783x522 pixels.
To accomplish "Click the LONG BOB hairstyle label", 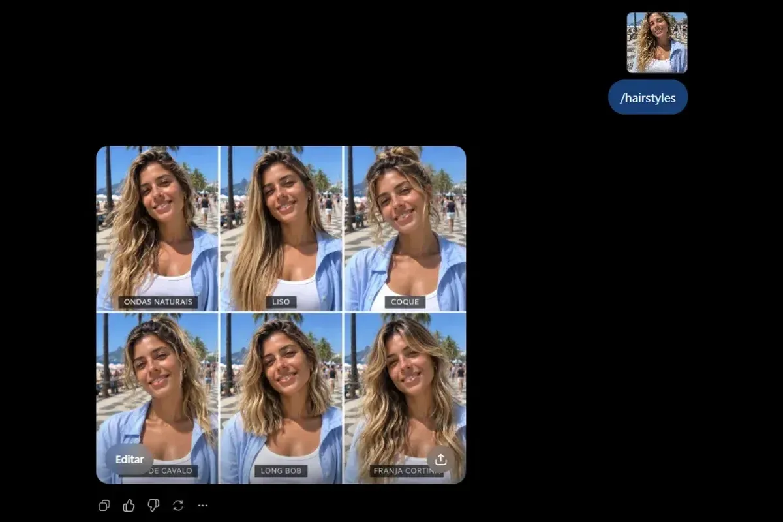I will click(x=281, y=470).
